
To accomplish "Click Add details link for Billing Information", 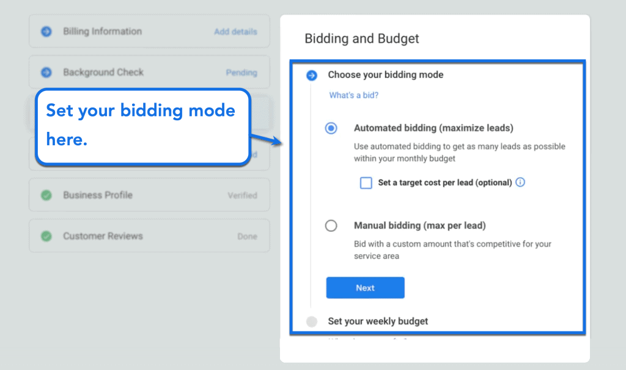I will [x=235, y=32].
